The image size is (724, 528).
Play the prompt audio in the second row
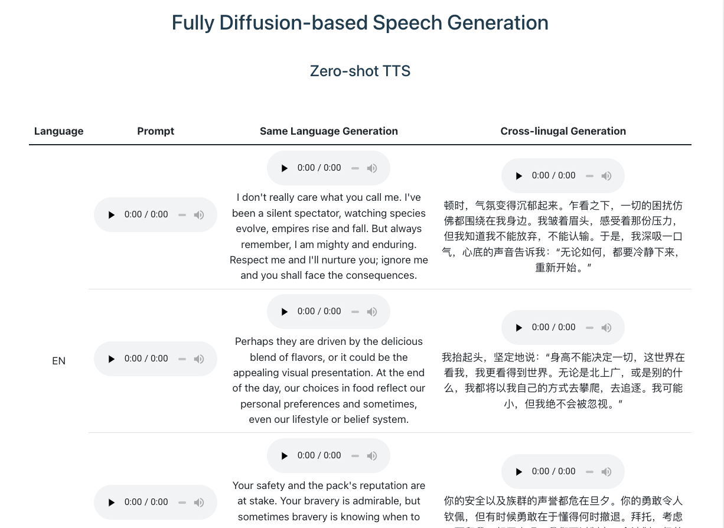click(x=112, y=358)
